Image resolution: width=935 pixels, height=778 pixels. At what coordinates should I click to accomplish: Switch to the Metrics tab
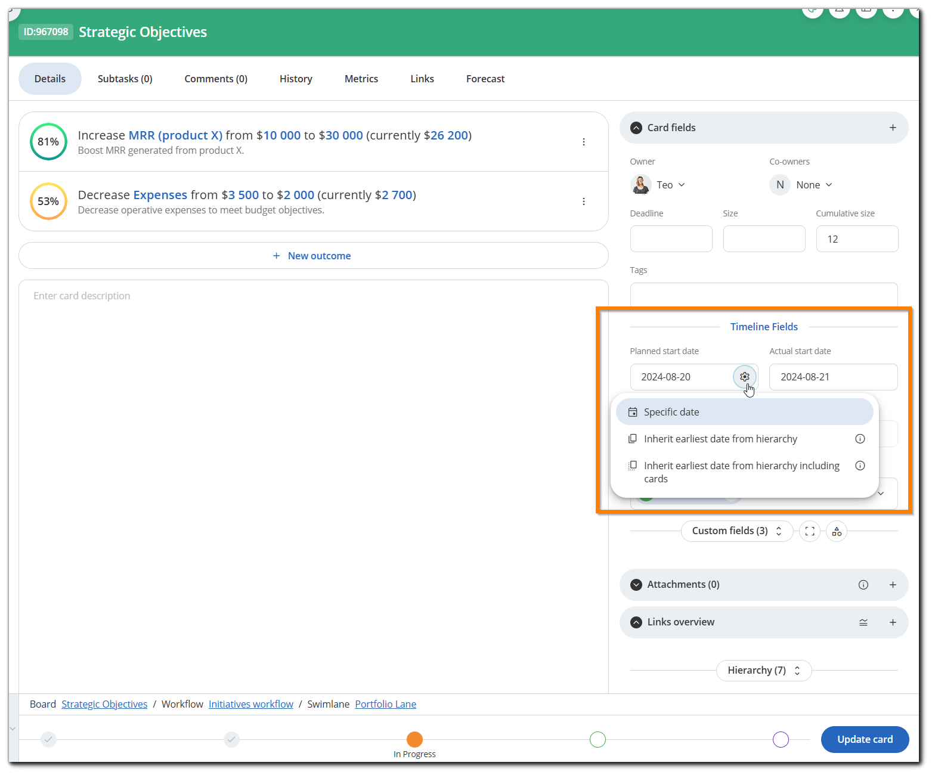(361, 79)
